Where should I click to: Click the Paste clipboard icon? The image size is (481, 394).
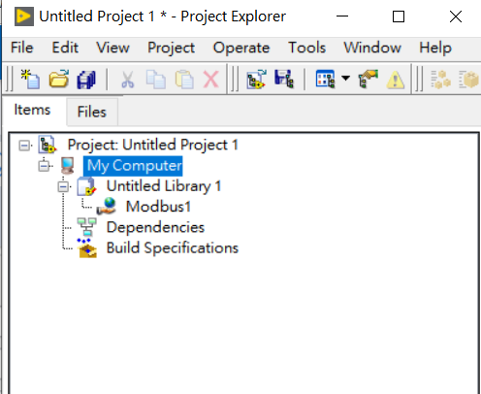(x=184, y=80)
